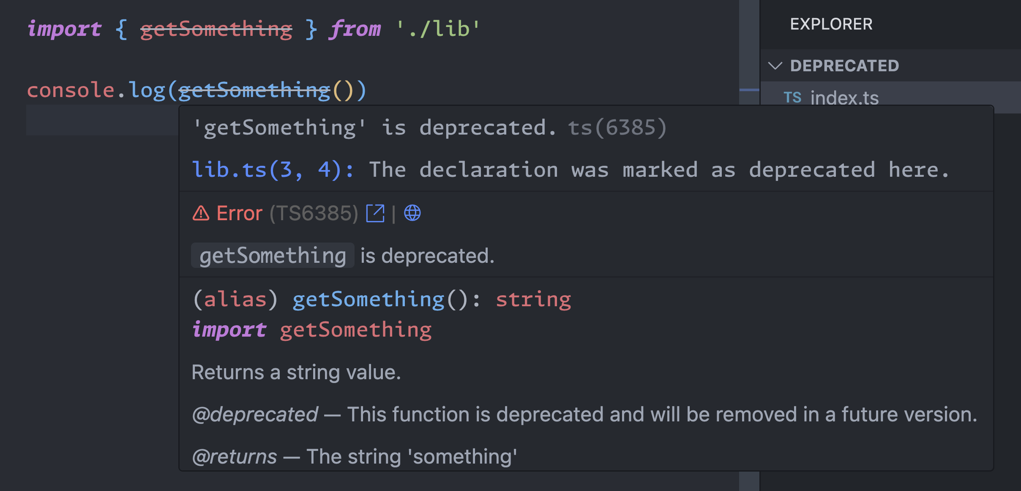Select the EXPLORER sidebar title
This screenshot has height=491, width=1021.
831,24
